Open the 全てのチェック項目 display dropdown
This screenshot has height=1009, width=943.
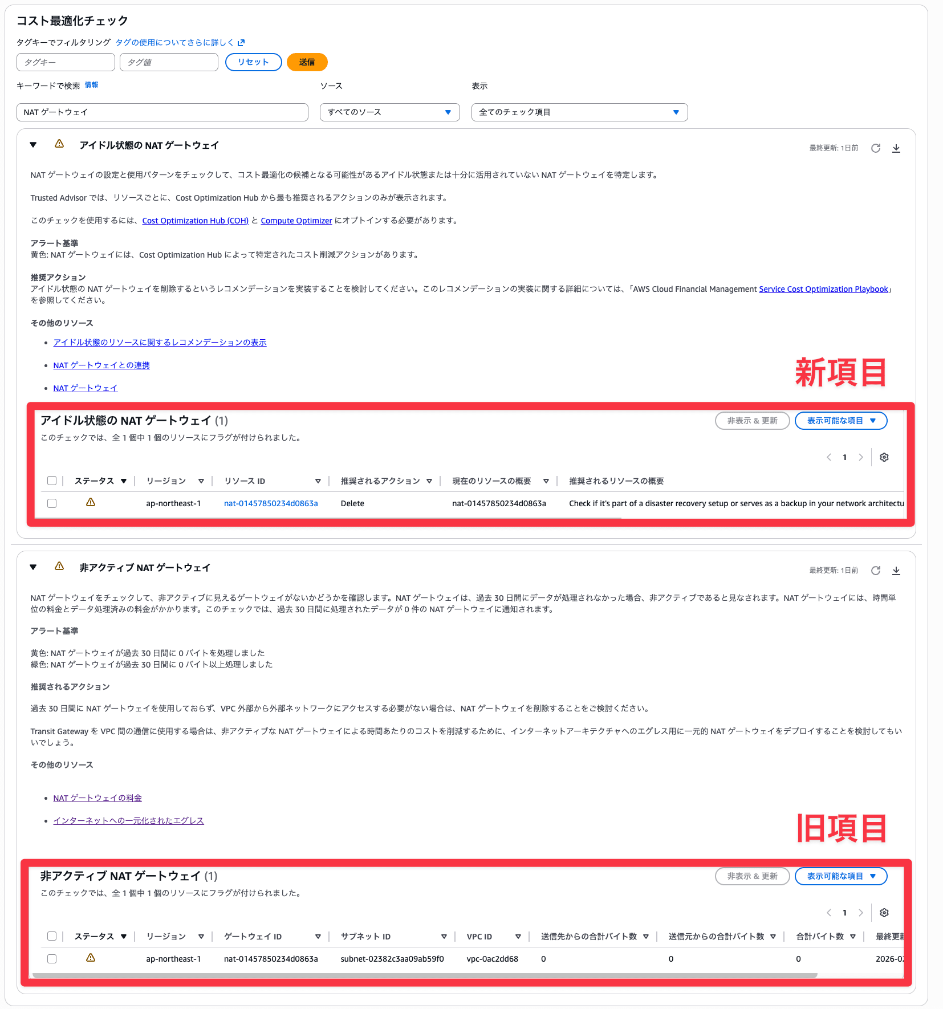tap(579, 112)
